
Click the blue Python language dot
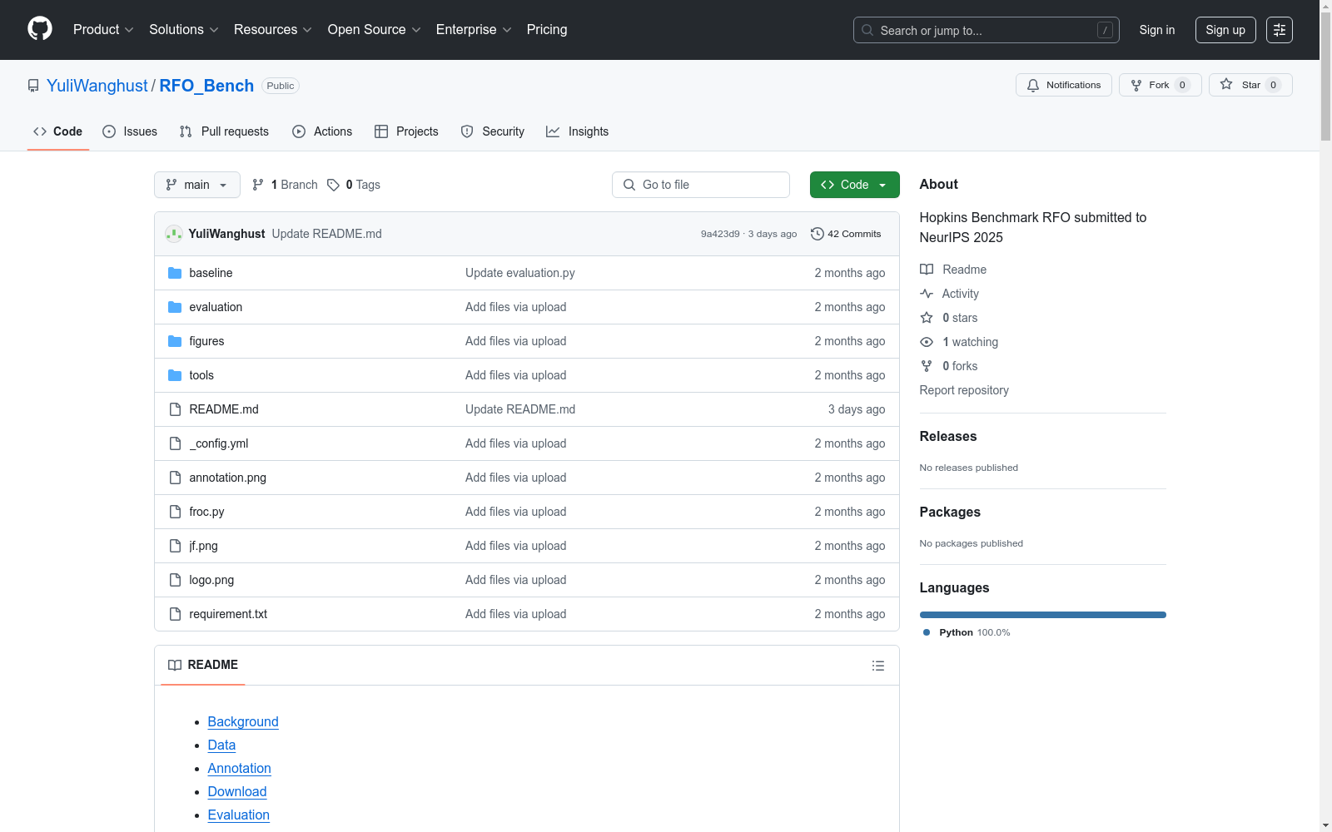(x=927, y=632)
